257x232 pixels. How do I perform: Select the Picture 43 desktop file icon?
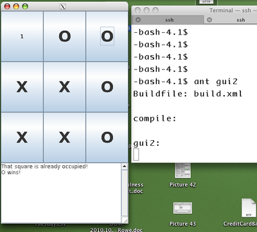[182, 208]
